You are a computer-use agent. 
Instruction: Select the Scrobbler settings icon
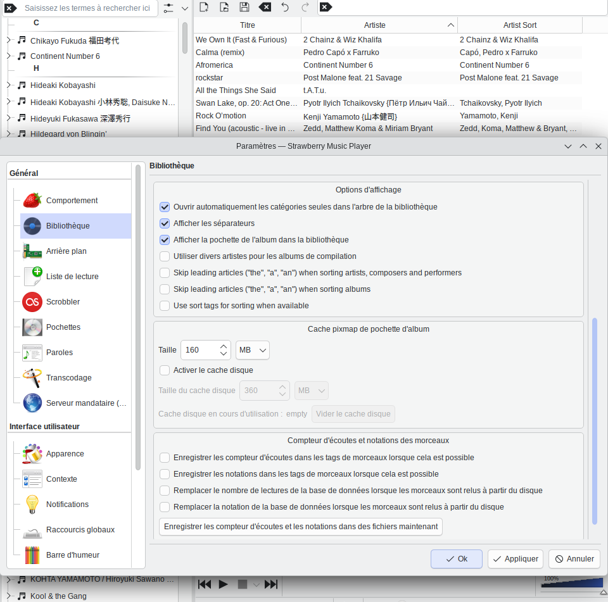(x=32, y=302)
